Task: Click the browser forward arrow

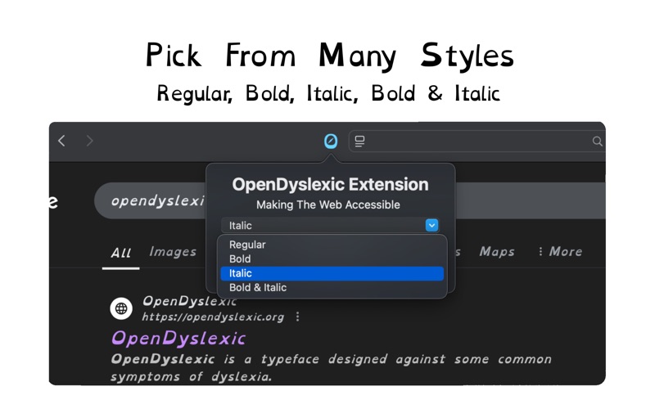Action: (89, 141)
